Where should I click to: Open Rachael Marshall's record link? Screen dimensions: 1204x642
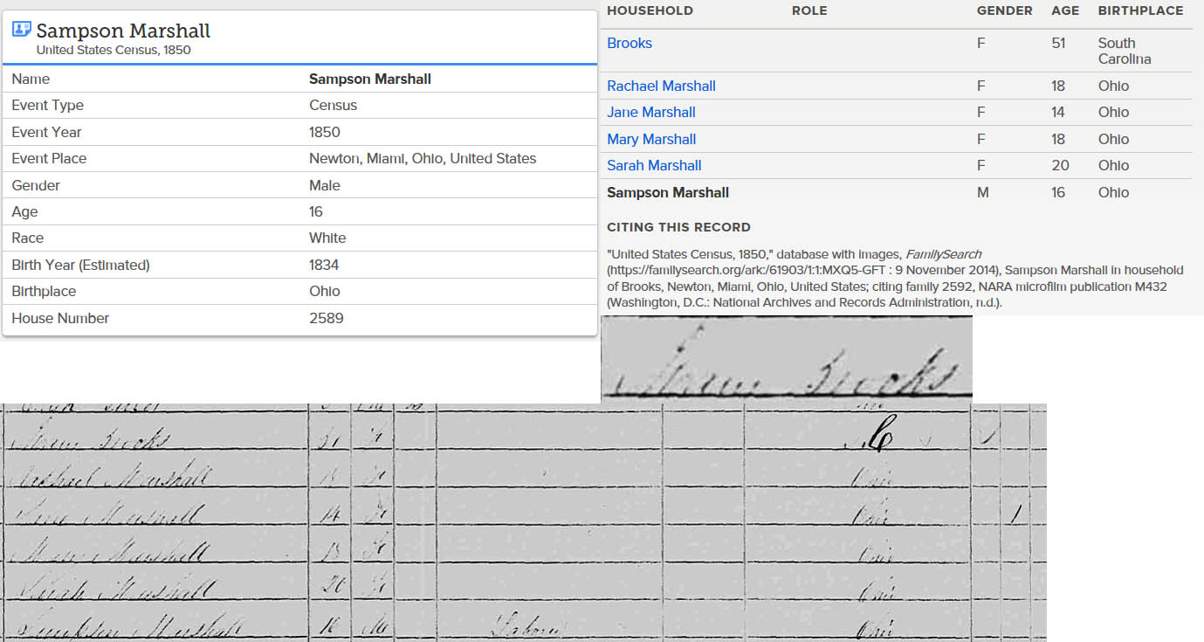661,86
